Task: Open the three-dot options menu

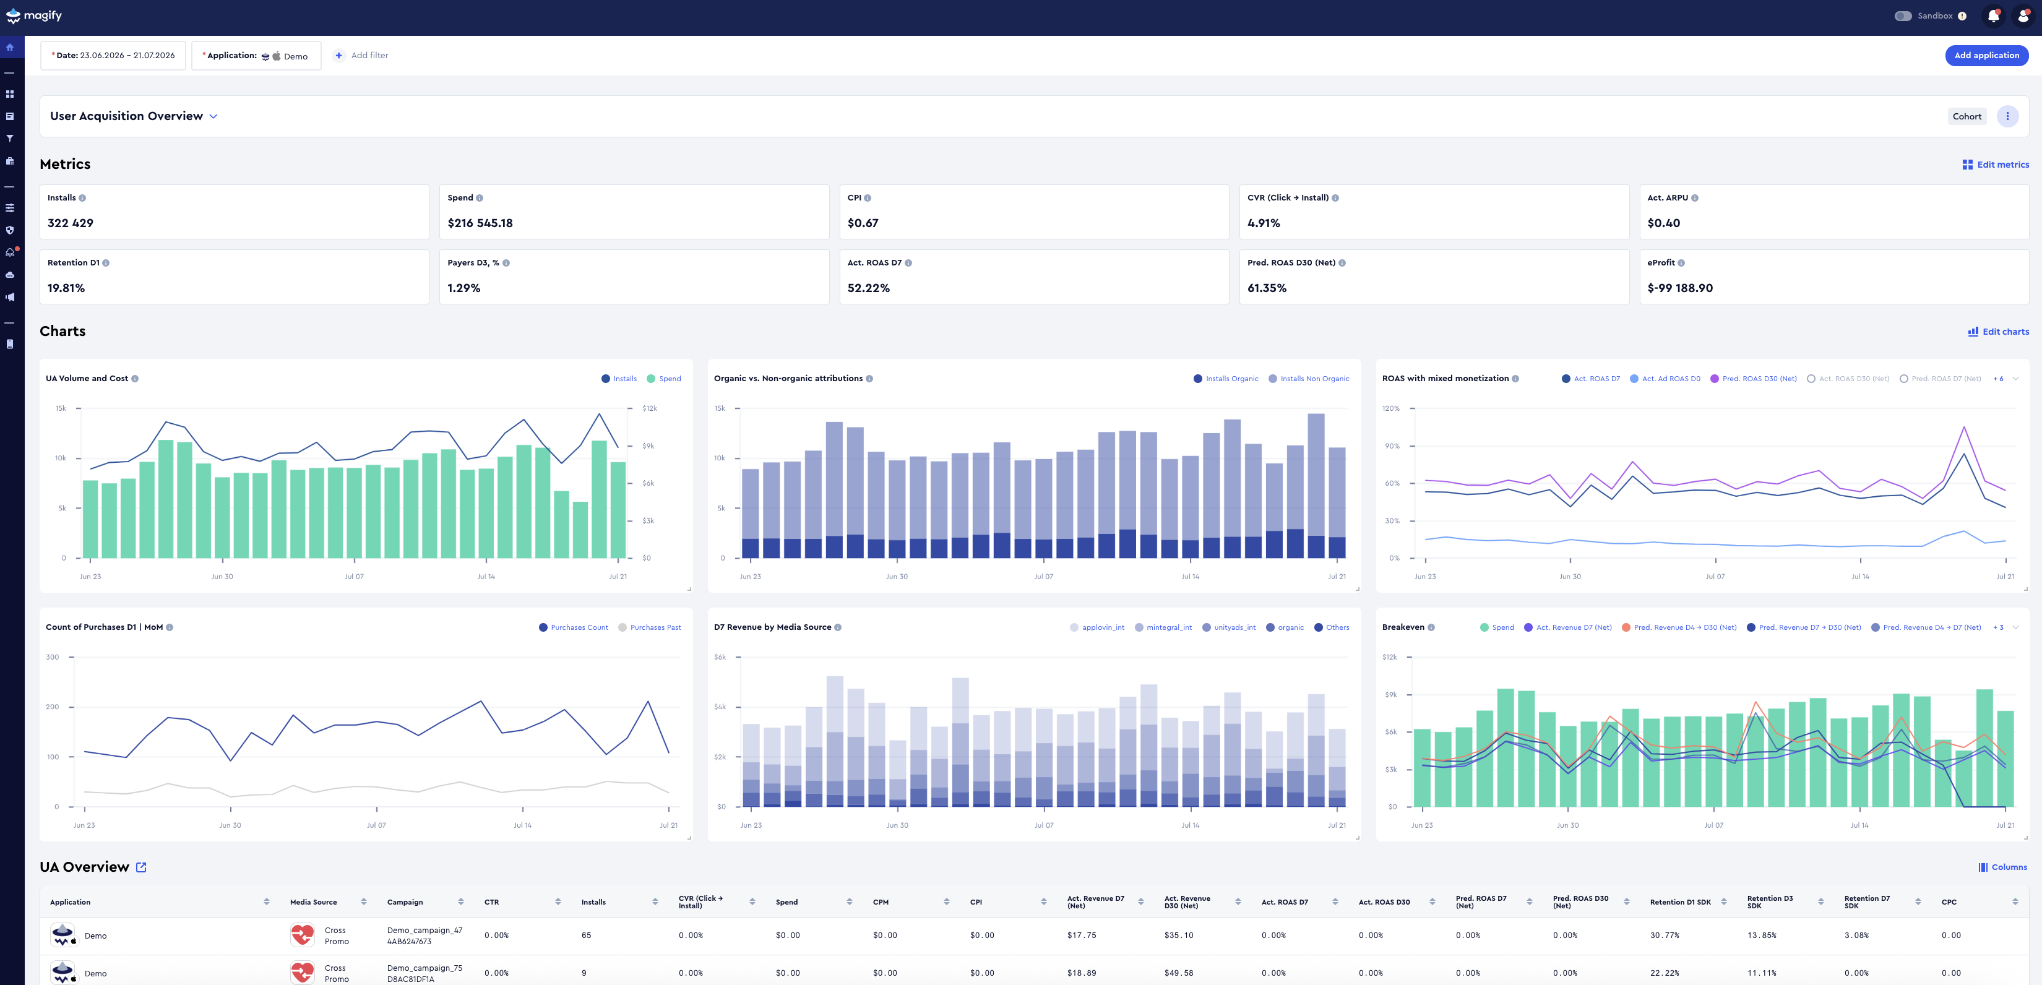Action: tap(2007, 116)
